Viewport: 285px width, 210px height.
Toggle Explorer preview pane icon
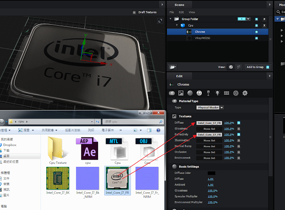[x=149, y=130]
